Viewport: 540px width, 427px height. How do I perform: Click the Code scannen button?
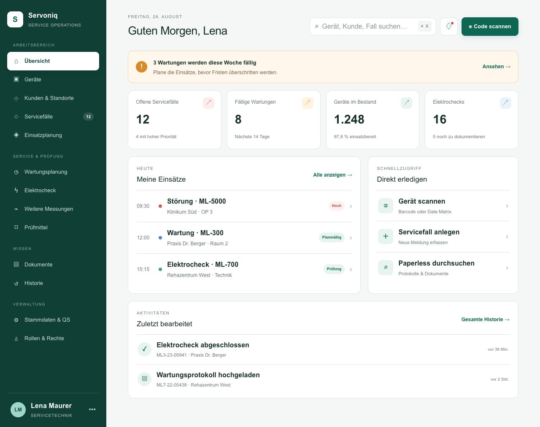coord(490,27)
